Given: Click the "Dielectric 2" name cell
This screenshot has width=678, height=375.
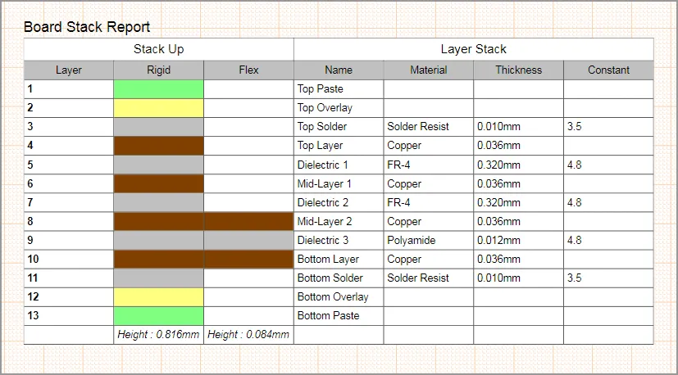Looking at the screenshot, I should tap(339, 202).
